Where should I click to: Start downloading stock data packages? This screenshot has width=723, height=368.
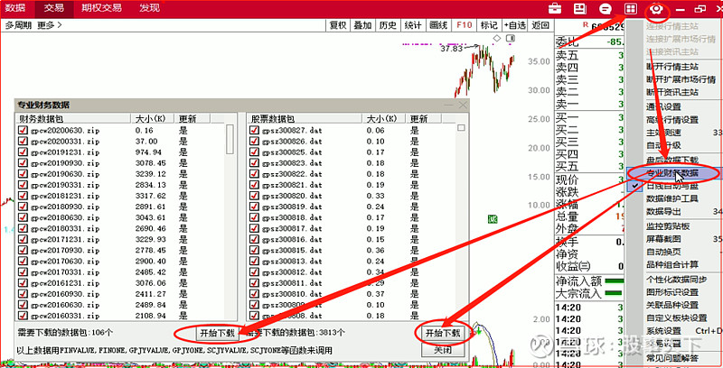coord(442,333)
